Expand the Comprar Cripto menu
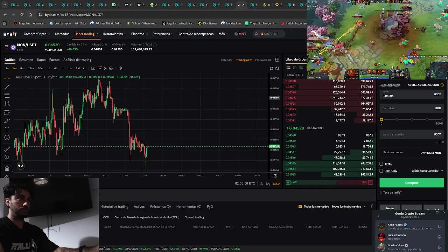Image resolution: width=448 pixels, height=252 pixels. [37, 34]
